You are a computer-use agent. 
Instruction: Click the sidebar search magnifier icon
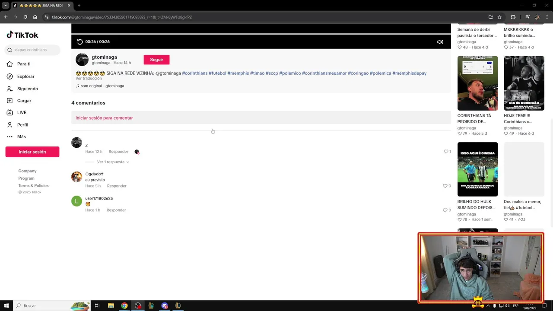(x=10, y=50)
